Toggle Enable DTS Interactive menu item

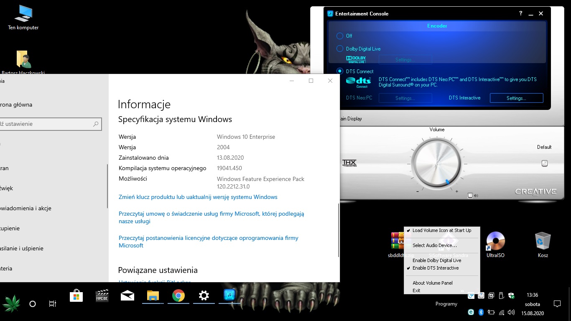(x=442, y=268)
